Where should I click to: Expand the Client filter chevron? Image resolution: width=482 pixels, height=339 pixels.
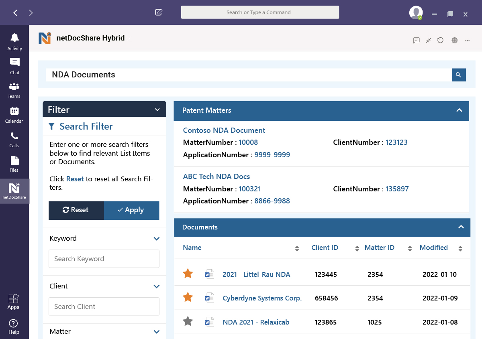coord(157,286)
